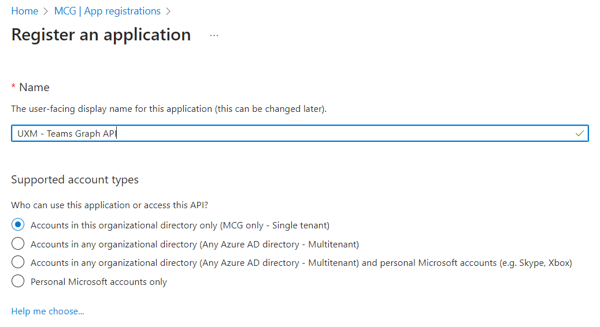Image resolution: width=600 pixels, height=327 pixels.
Task: Select Any Azure AD directory Multitenant radio button
Action: coord(18,244)
